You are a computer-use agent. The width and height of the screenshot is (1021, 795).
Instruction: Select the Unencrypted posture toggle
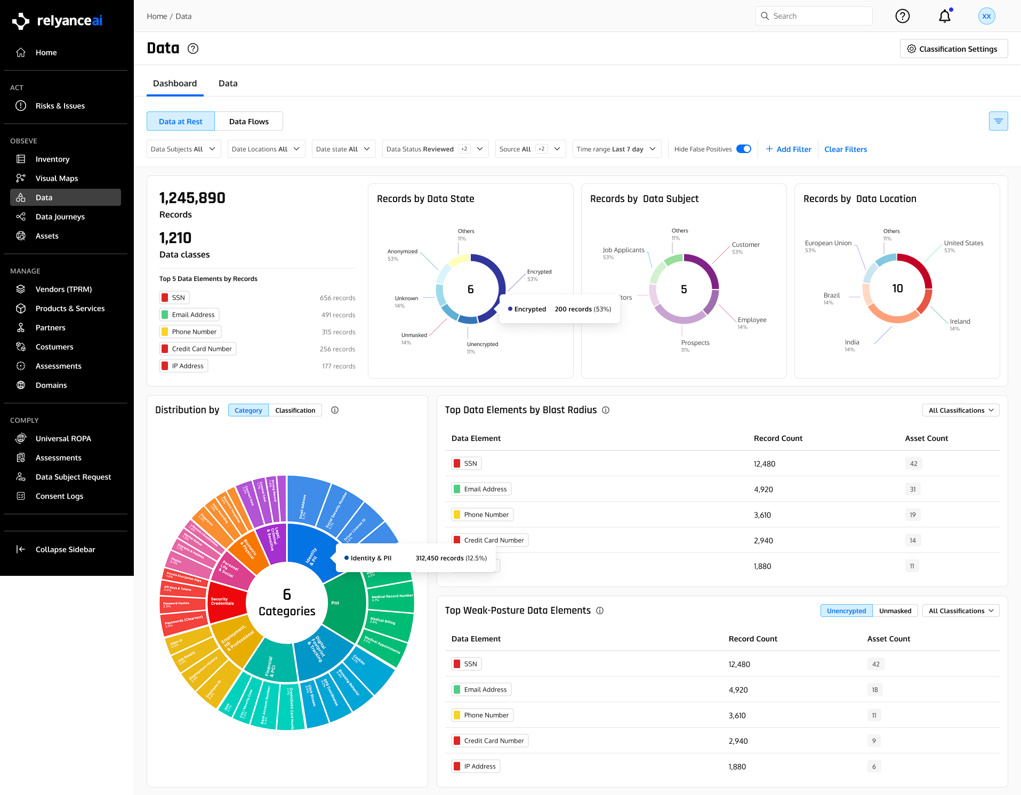click(847, 611)
